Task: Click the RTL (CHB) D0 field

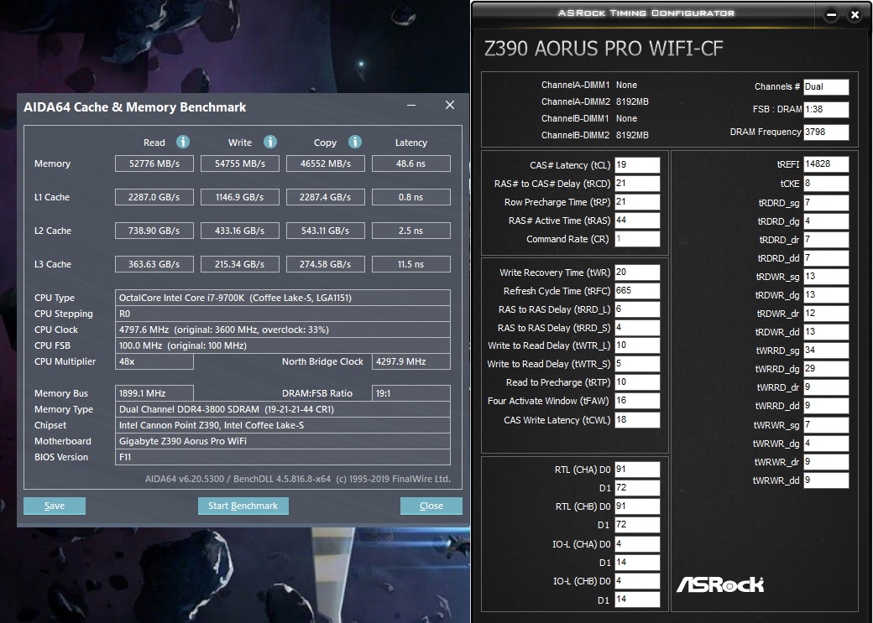Action: pyautogui.click(x=637, y=506)
